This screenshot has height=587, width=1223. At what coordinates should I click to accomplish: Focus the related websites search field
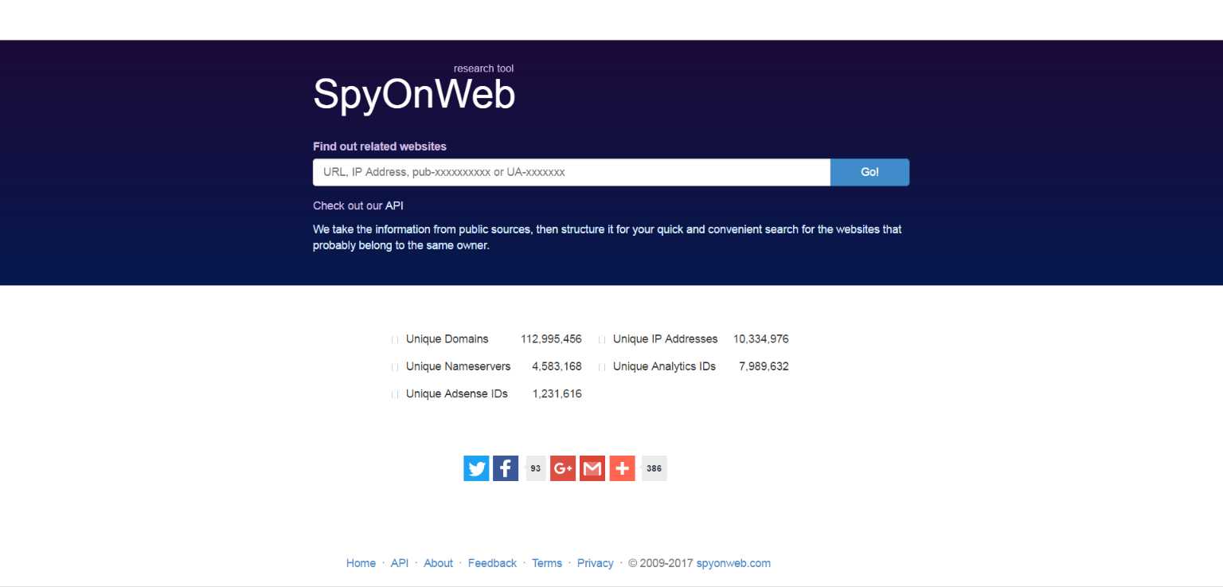[572, 172]
